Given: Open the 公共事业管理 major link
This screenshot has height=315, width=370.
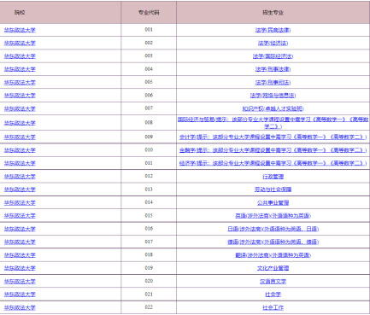Looking at the screenshot, I should click(273, 202).
